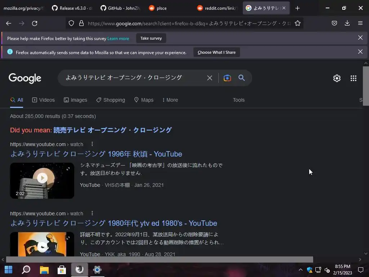Open よみうりテレビ クロージング 1996年 秋頃 result

tap(96, 154)
